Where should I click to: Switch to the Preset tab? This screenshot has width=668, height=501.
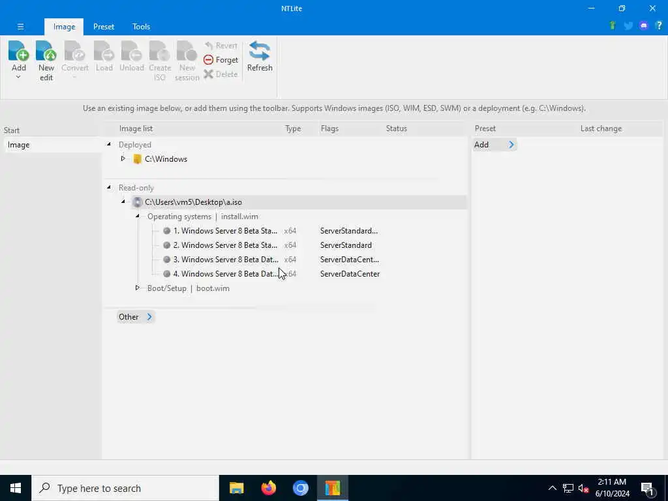coord(104,26)
